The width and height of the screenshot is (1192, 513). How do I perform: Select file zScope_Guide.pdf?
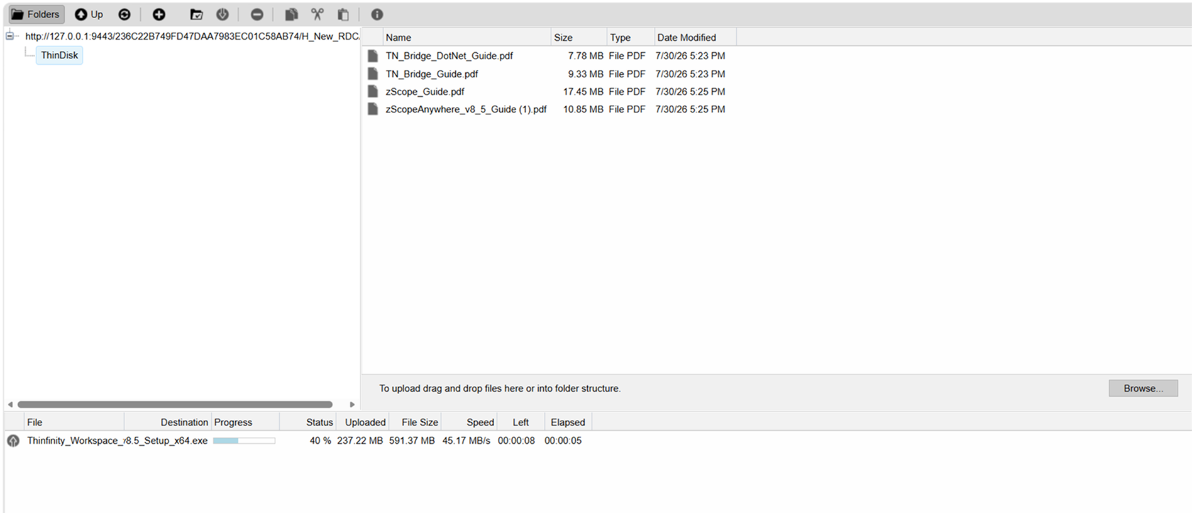coord(425,92)
